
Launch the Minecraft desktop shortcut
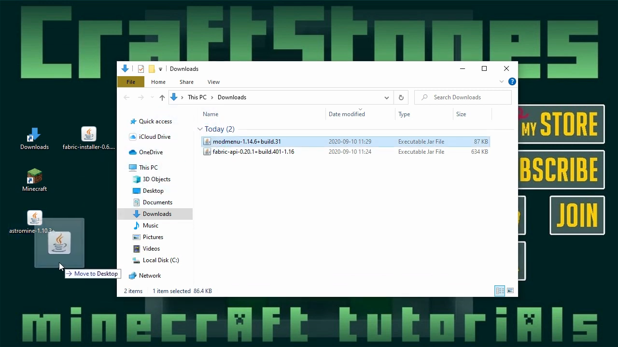click(34, 181)
